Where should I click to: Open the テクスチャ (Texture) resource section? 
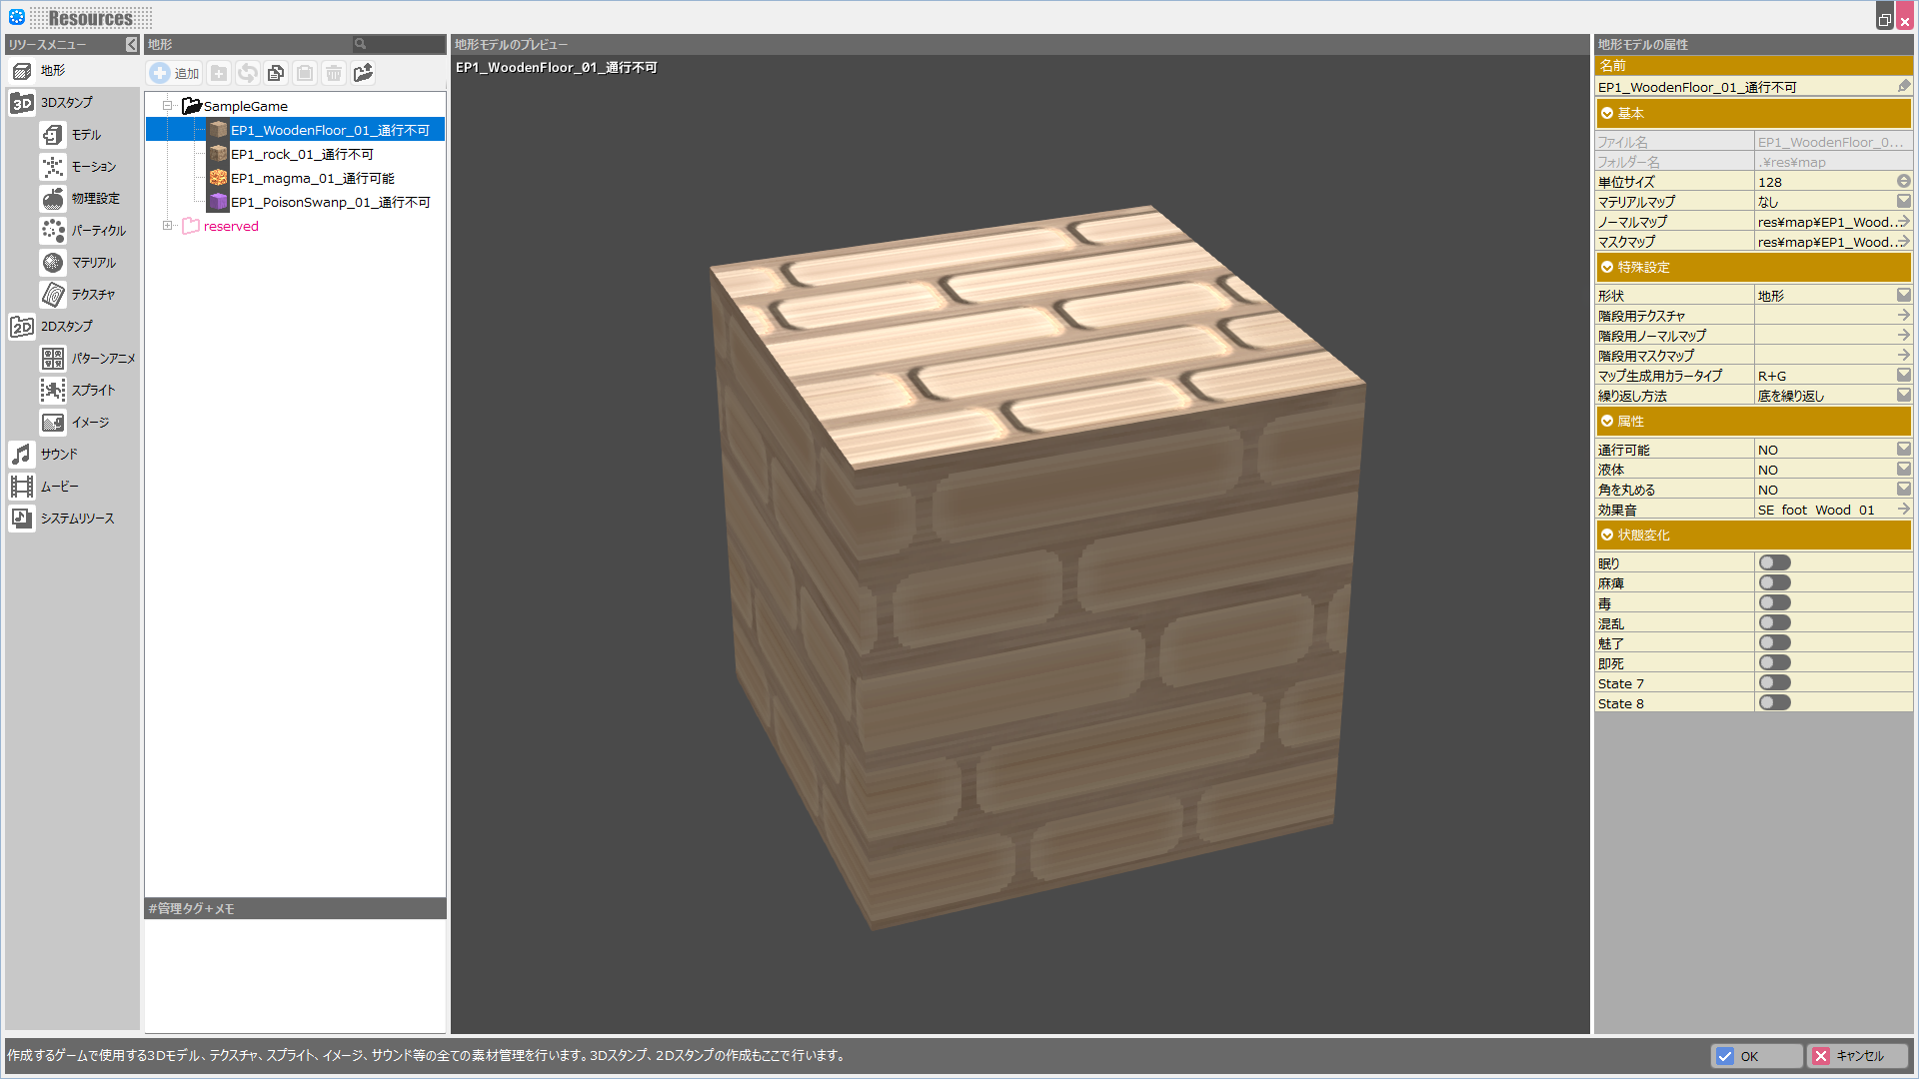92,295
